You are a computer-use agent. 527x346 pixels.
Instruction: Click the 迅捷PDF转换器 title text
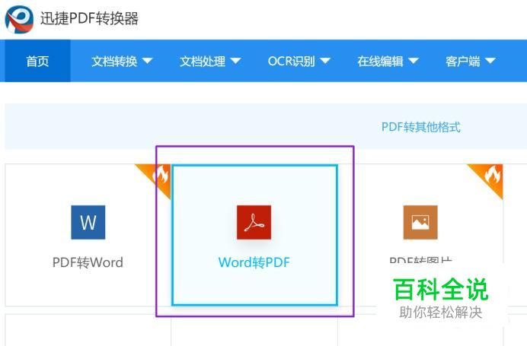(x=89, y=18)
